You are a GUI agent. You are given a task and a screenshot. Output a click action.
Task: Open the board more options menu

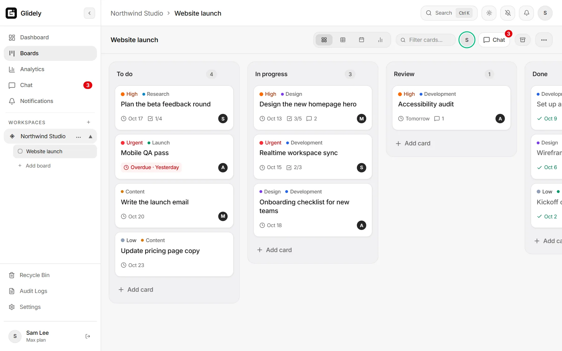544,40
